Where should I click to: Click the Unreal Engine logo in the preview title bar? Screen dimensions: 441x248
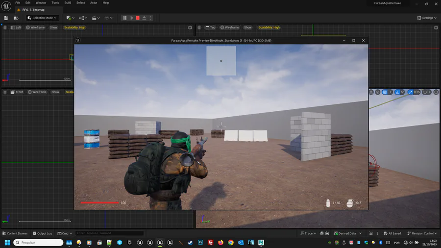click(78, 40)
